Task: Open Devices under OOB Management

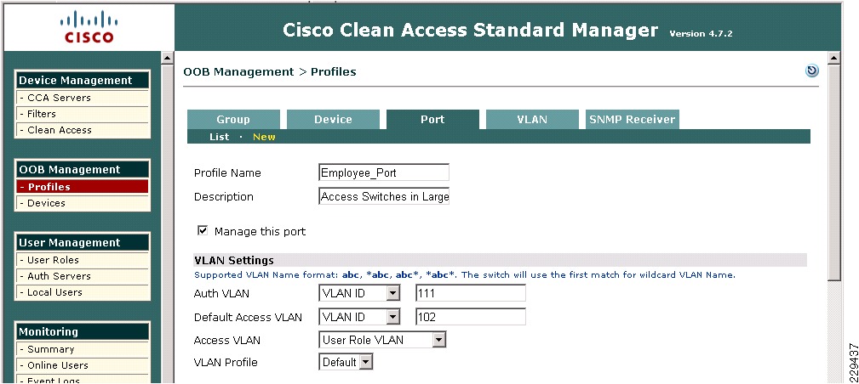Action: [83, 203]
